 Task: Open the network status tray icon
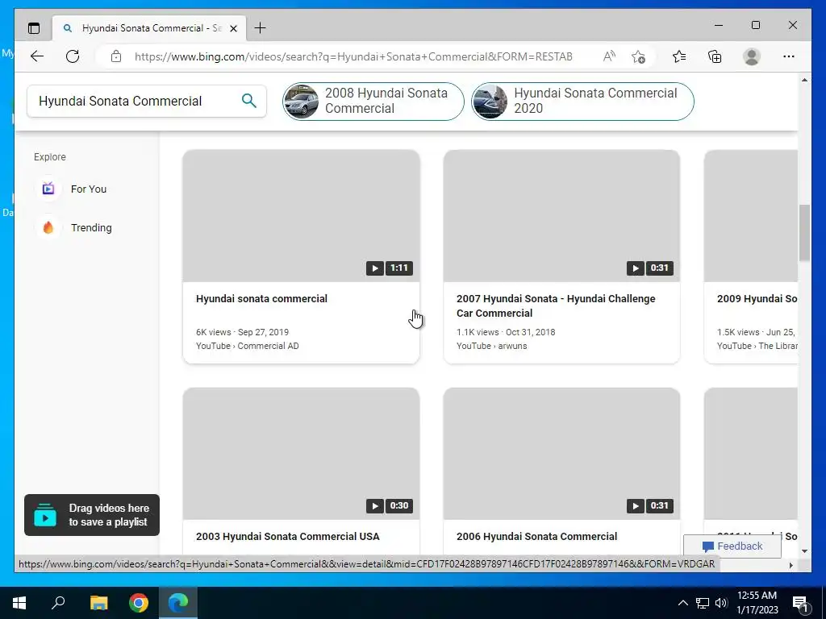point(703,603)
